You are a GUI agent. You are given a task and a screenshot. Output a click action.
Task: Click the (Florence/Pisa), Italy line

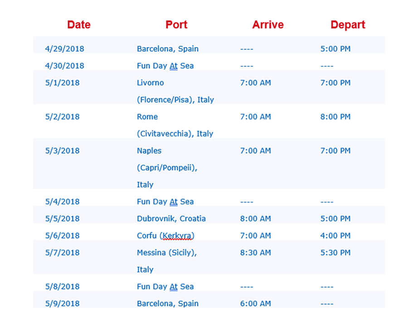tap(175, 100)
